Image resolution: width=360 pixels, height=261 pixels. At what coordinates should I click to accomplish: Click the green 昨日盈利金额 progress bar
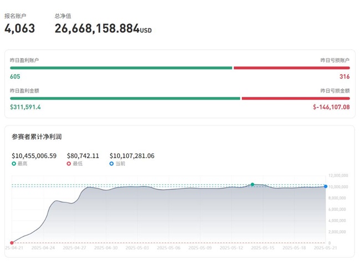(x=125, y=98)
